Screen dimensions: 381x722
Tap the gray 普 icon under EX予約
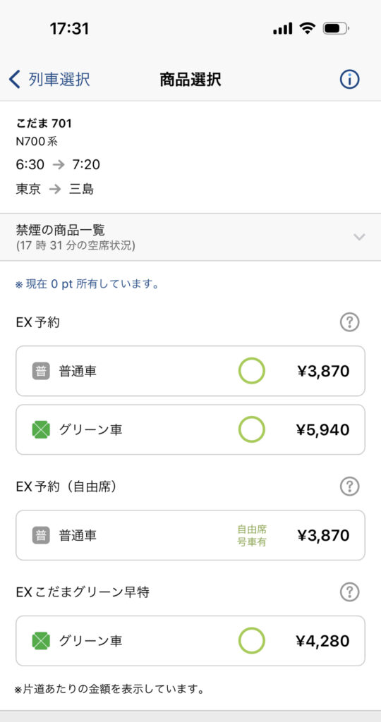[41, 371]
